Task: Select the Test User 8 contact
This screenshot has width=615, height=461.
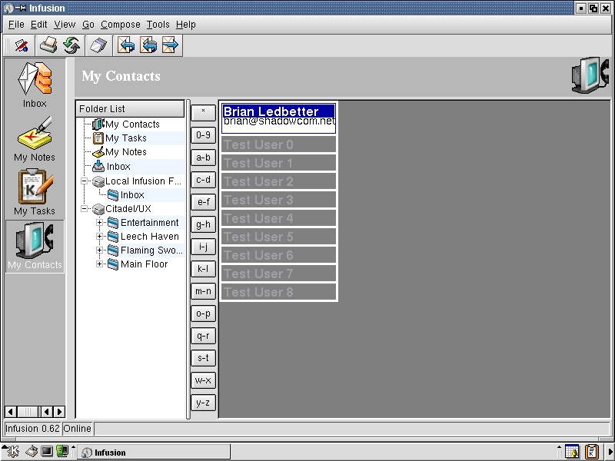Action: point(279,292)
